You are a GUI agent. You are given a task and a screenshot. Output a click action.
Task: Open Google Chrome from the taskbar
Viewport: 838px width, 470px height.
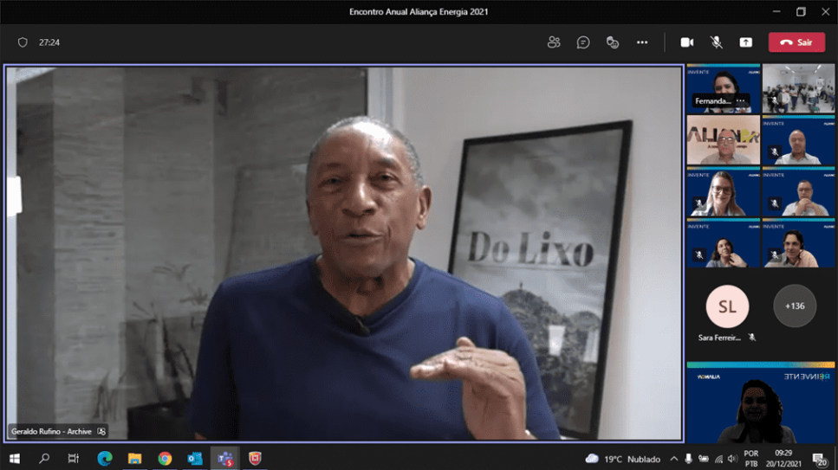165,458
